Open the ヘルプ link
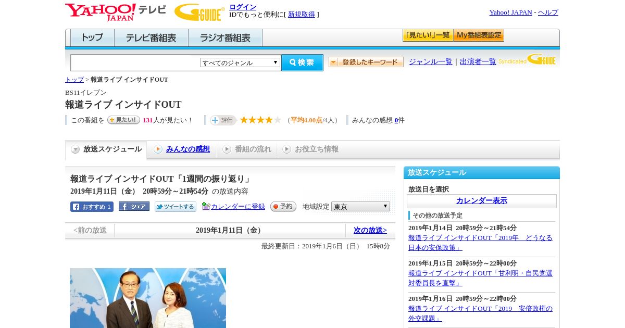This screenshot has width=625, height=328. click(548, 12)
